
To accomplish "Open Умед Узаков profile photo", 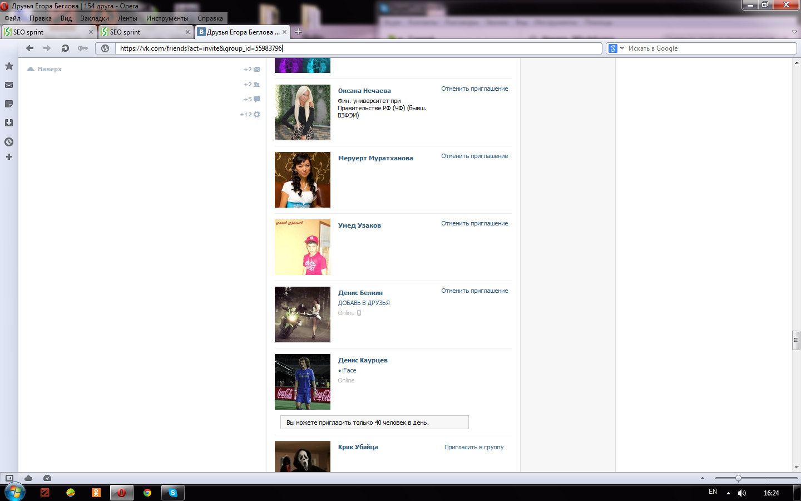I will 303,247.
